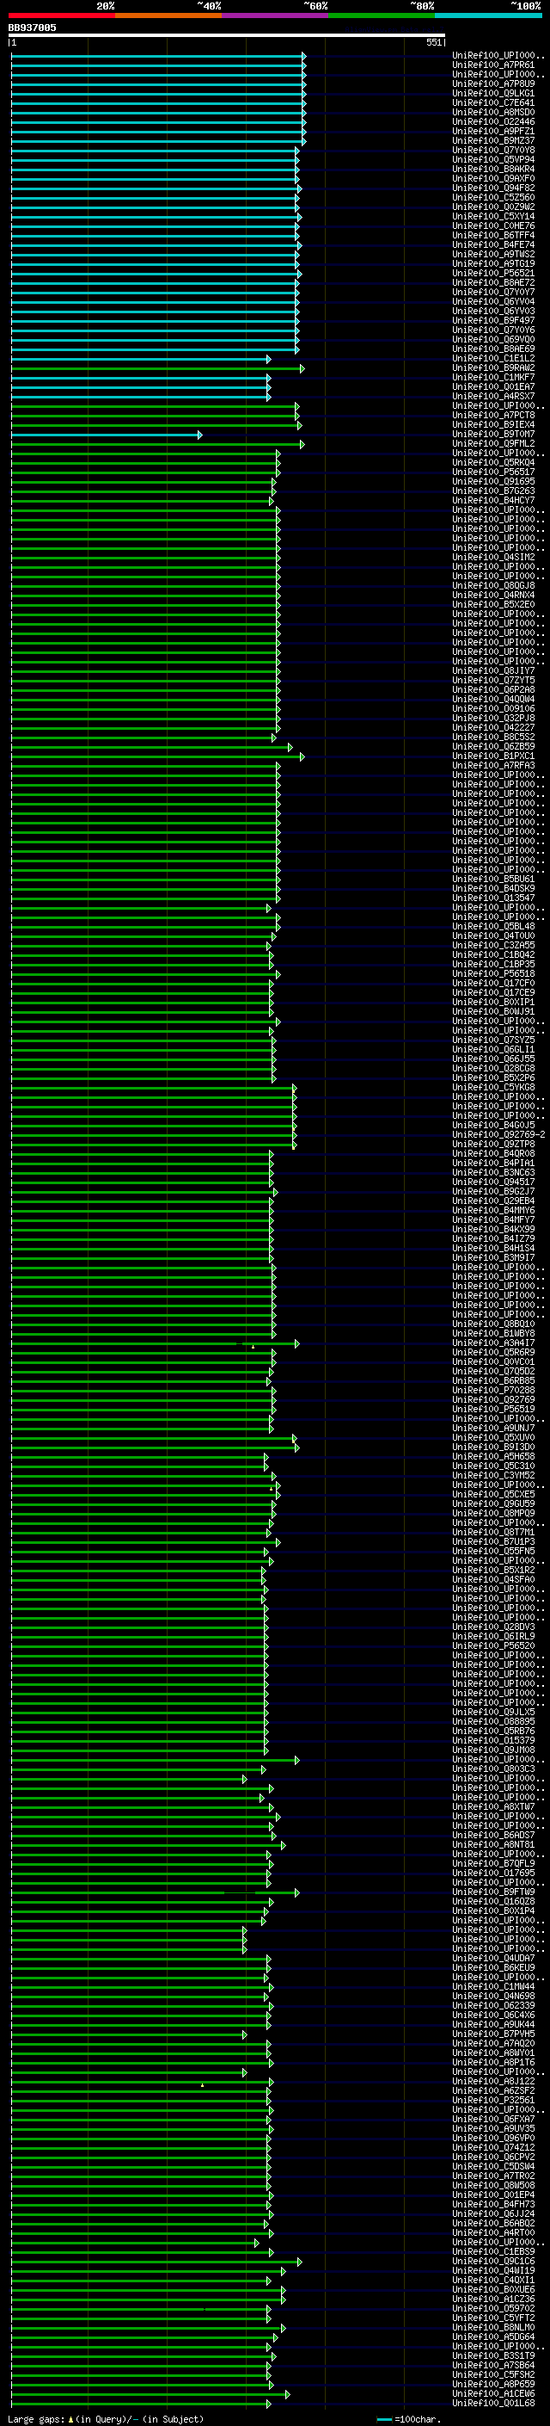This screenshot has height=2426, width=550.
Task: Click the UniRef100_B5X2E0 label
Action: [x=493, y=605]
